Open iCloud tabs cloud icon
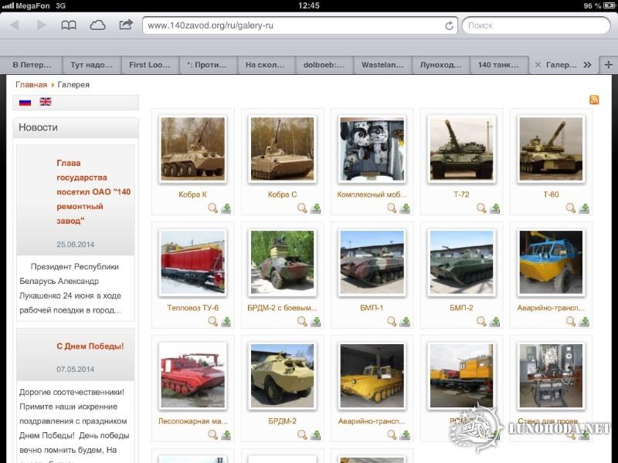The height and width of the screenshot is (463, 618). pos(97,25)
